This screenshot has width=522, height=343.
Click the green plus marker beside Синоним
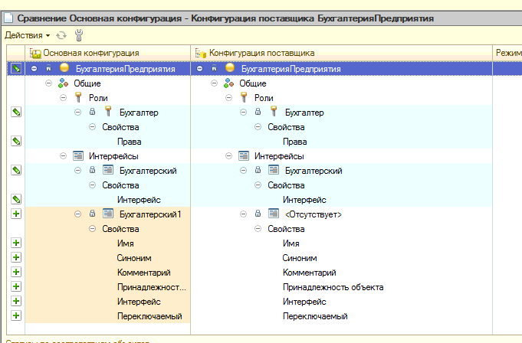(16, 258)
